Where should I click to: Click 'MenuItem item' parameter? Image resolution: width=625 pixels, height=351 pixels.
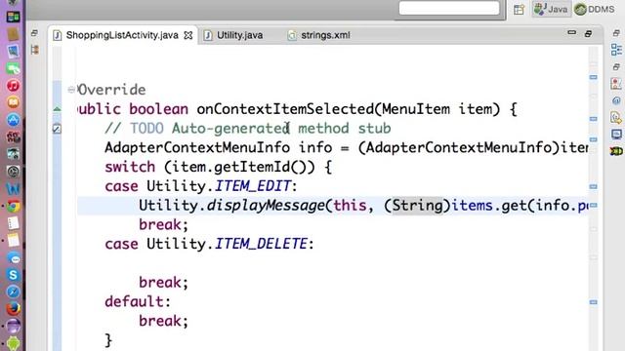pyautogui.click(x=437, y=109)
